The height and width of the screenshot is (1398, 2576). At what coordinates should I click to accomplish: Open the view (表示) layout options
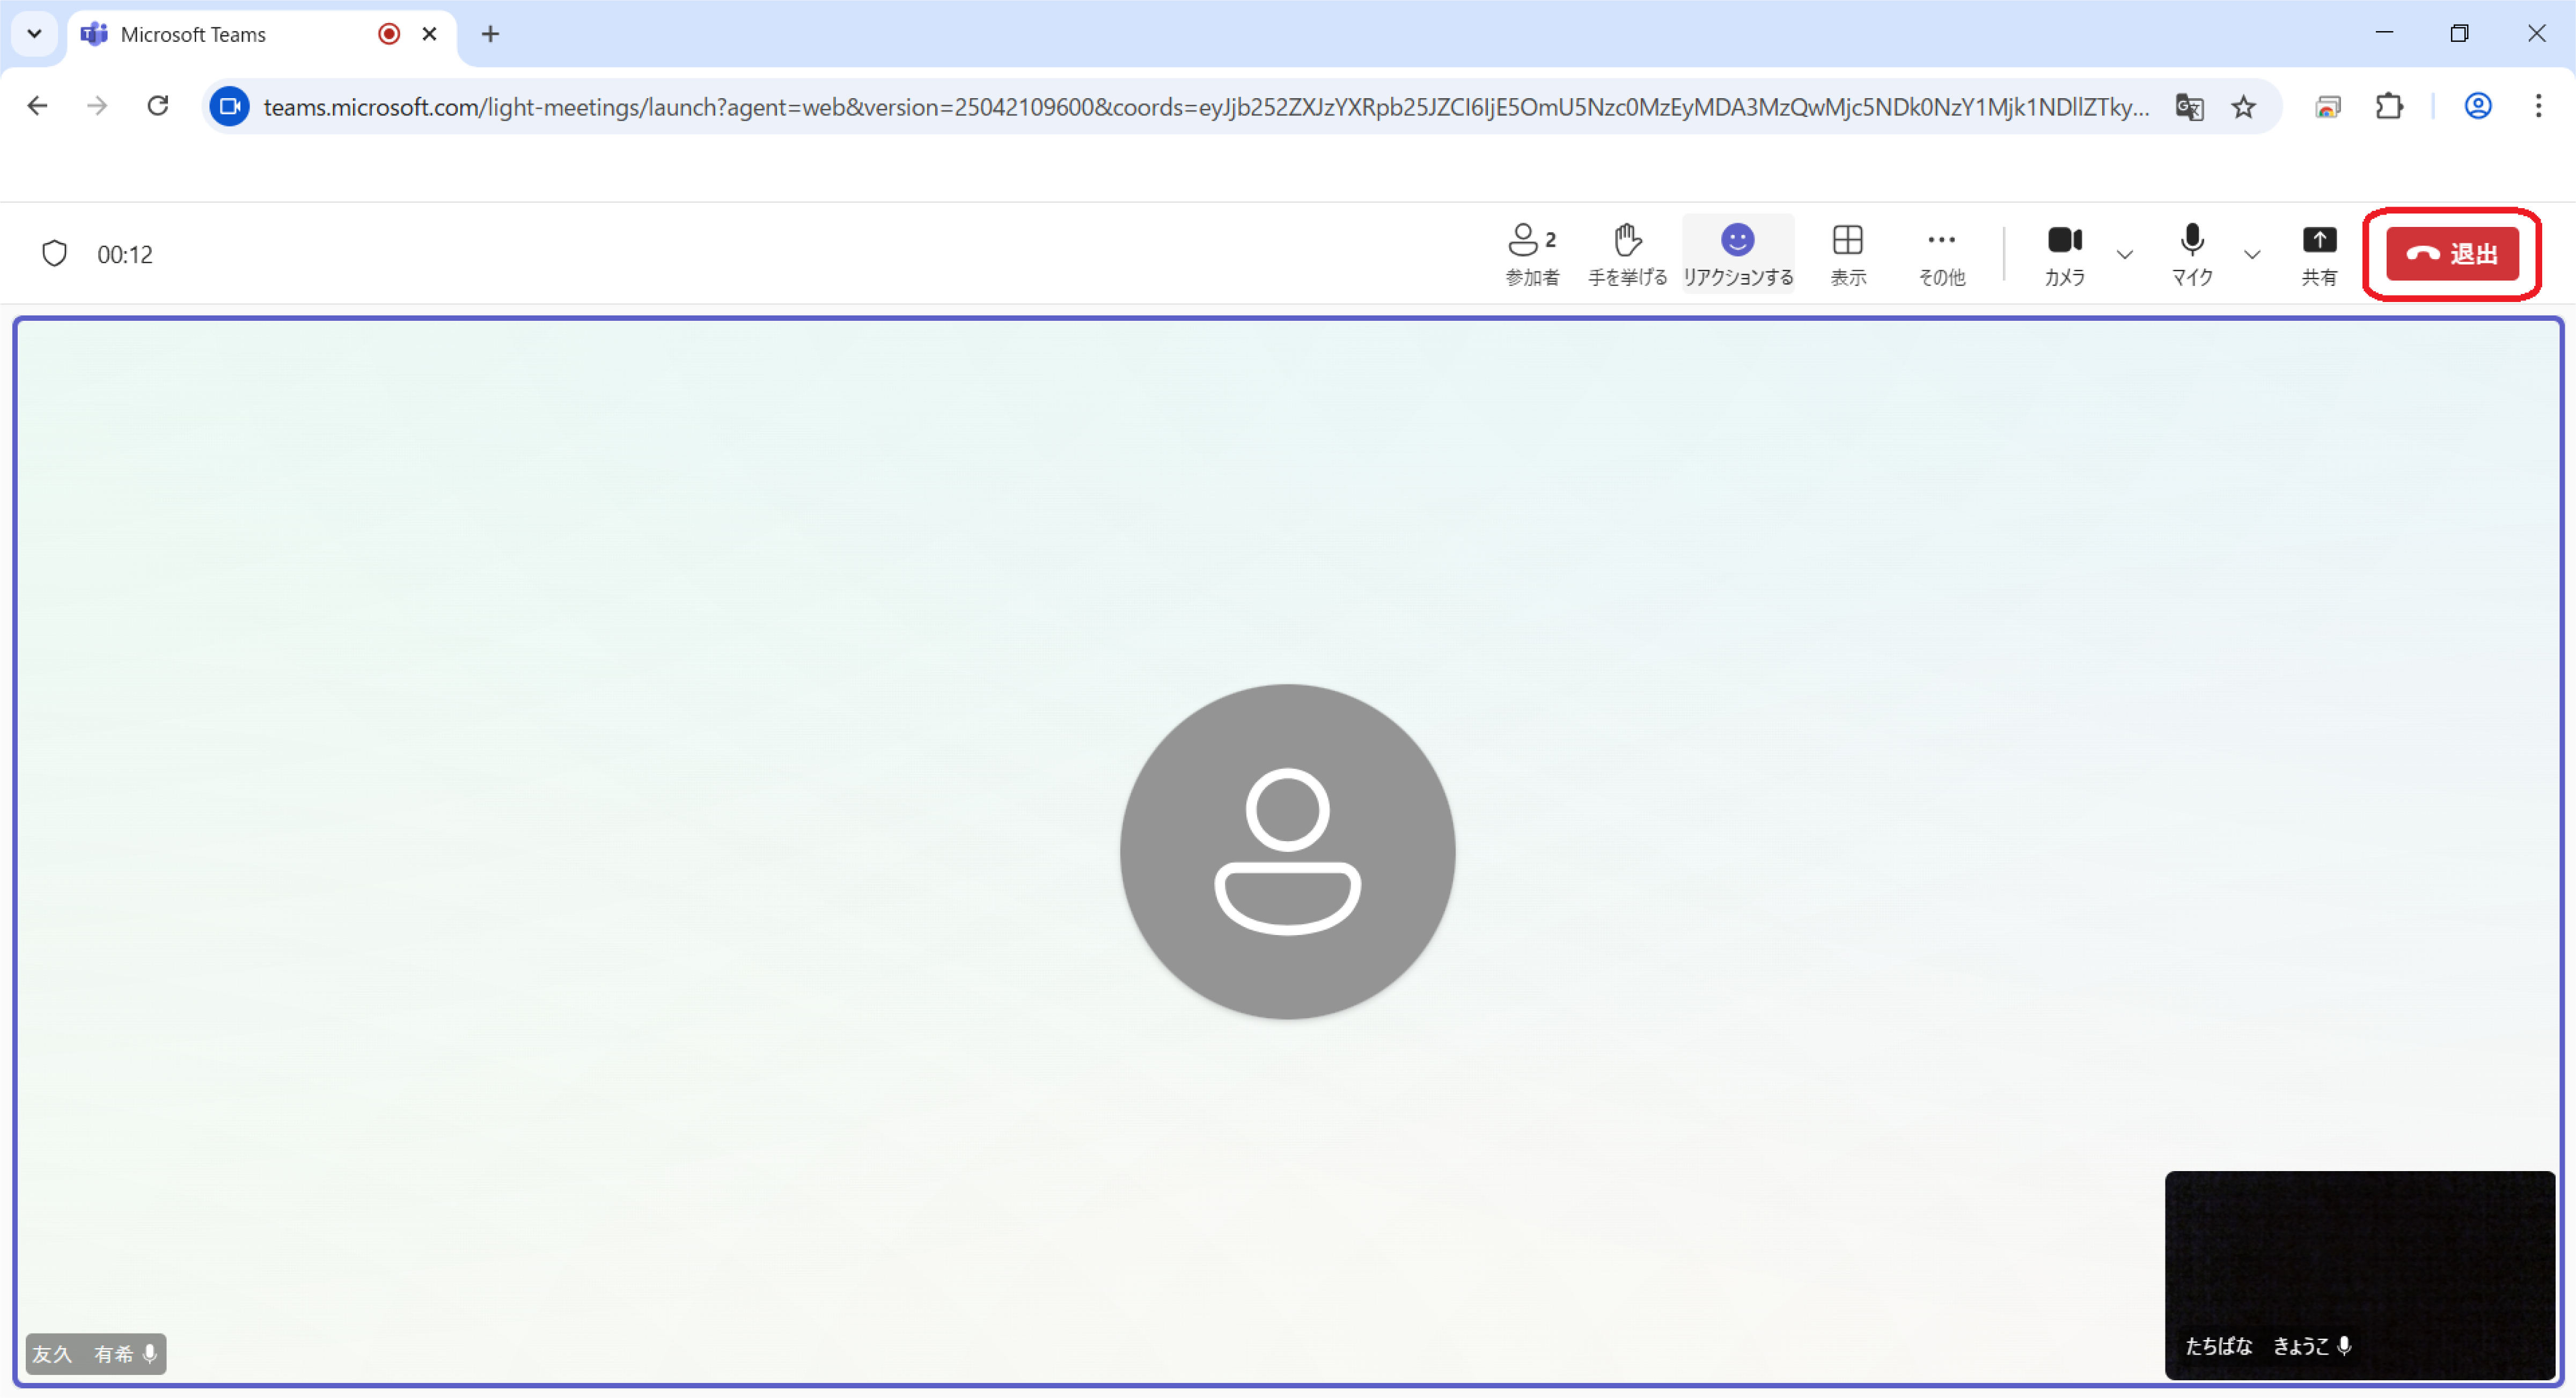[x=1847, y=254]
